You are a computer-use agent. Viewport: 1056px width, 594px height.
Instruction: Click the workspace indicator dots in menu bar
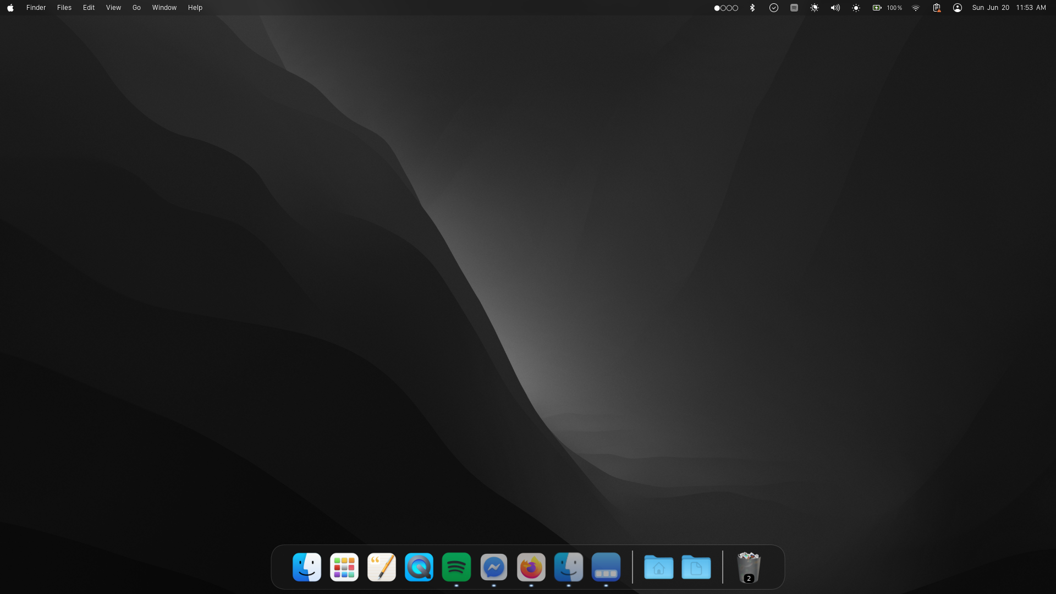(x=726, y=8)
